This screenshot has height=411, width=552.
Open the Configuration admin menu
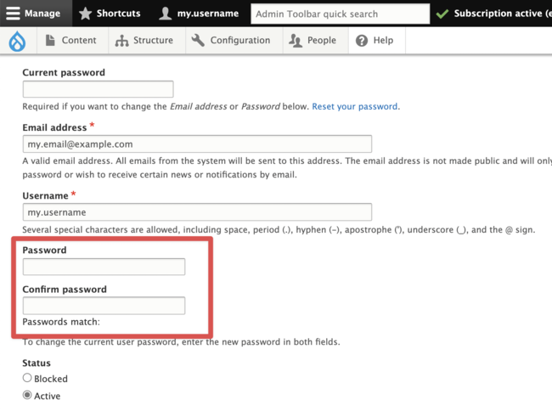[x=240, y=40]
